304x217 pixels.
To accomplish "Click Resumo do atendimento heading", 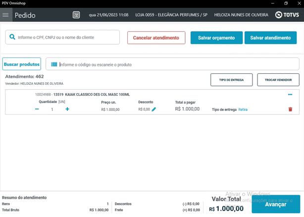I will click(24, 198).
